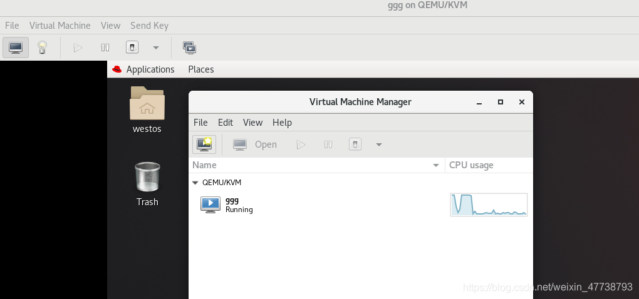Click the outer Run virtual machine icon

[78, 48]
